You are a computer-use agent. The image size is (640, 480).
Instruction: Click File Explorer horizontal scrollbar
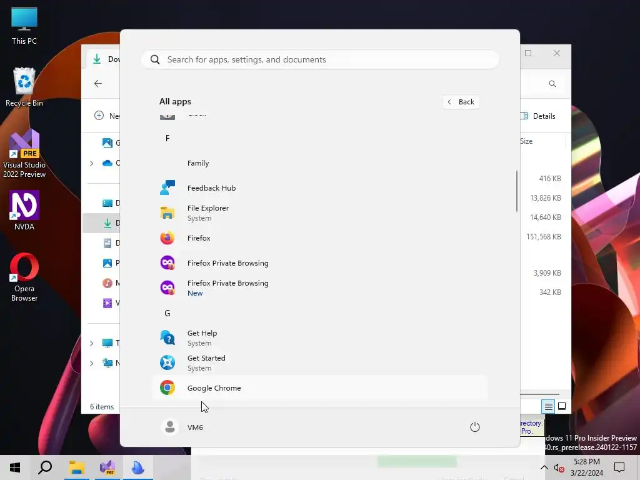click(539, 394)
